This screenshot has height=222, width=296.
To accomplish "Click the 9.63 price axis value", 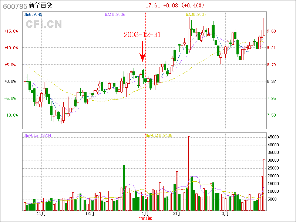I will tap(271, 31).
